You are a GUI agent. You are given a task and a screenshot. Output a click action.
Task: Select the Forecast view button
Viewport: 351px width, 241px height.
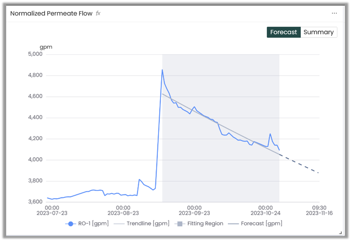pos(283,32)
